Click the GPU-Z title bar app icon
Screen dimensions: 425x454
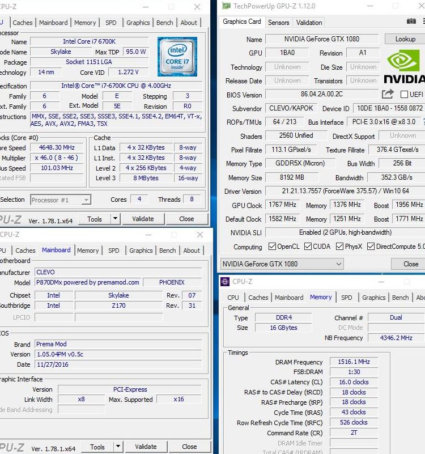click(226, 6)
